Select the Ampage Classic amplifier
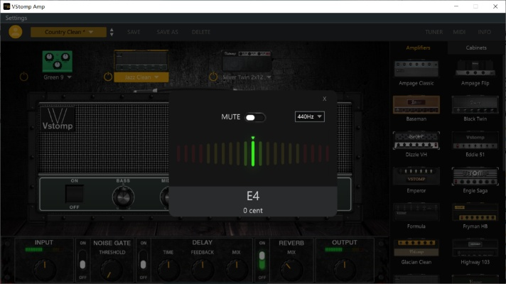Screen dimensions: 506x284 coord(416,69)
